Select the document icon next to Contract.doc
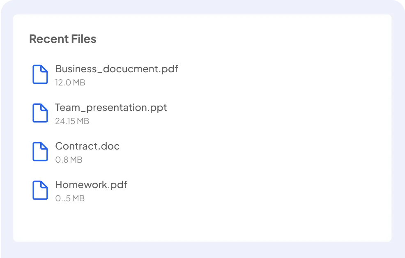 [x=40, y=152]
